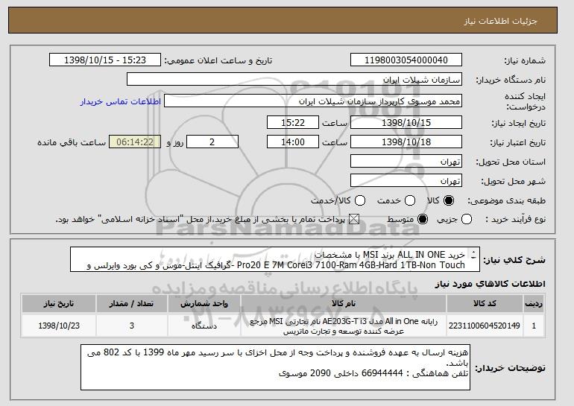
Task: Click the creation date field 1398/10/15
Action: coord(406,122)
